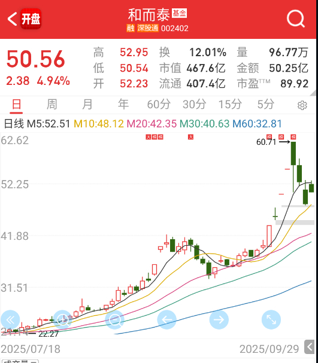Tap the back arrow in the header
This screenshot has width=318, height=363.
(x=12, y=19)
